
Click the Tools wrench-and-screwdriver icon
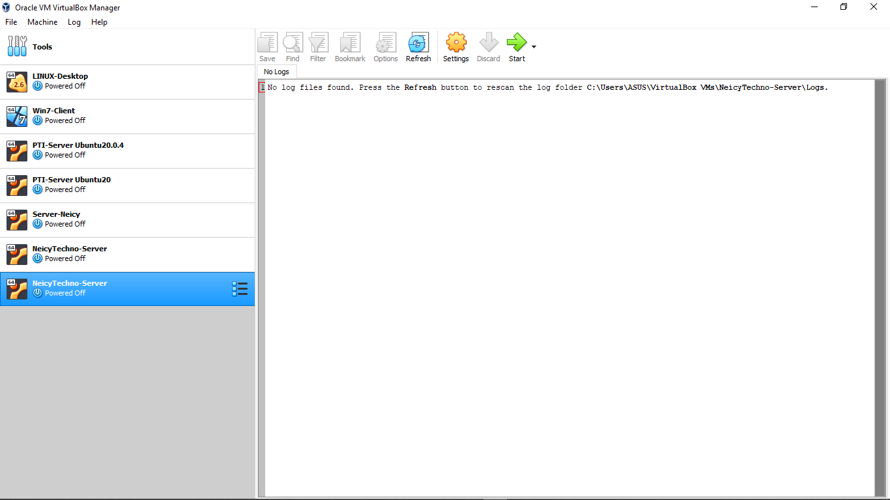point(17,46)
